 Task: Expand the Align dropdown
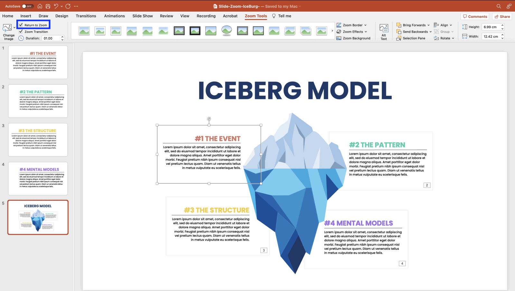click(x=444, y=25)
